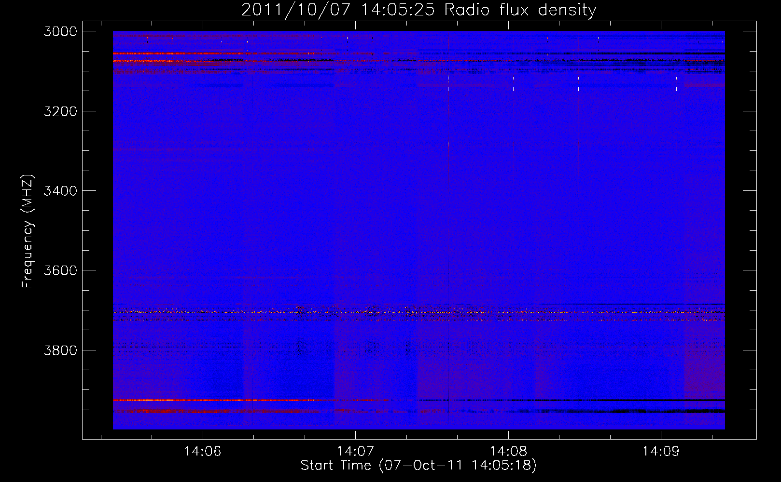Click the 14:08 time axis label
The height and width of the screenshot is (482, 781).
click(x=508, y=452)
